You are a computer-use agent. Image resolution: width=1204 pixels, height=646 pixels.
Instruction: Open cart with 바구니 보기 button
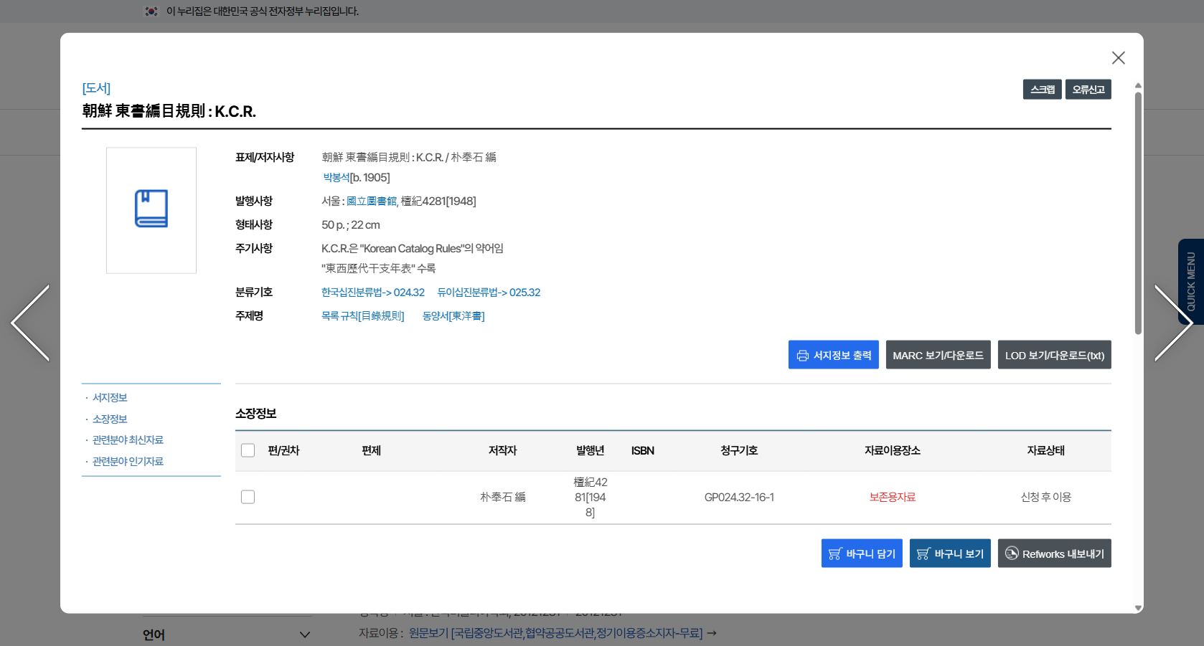pyautogui.click(x=949, y=554)
